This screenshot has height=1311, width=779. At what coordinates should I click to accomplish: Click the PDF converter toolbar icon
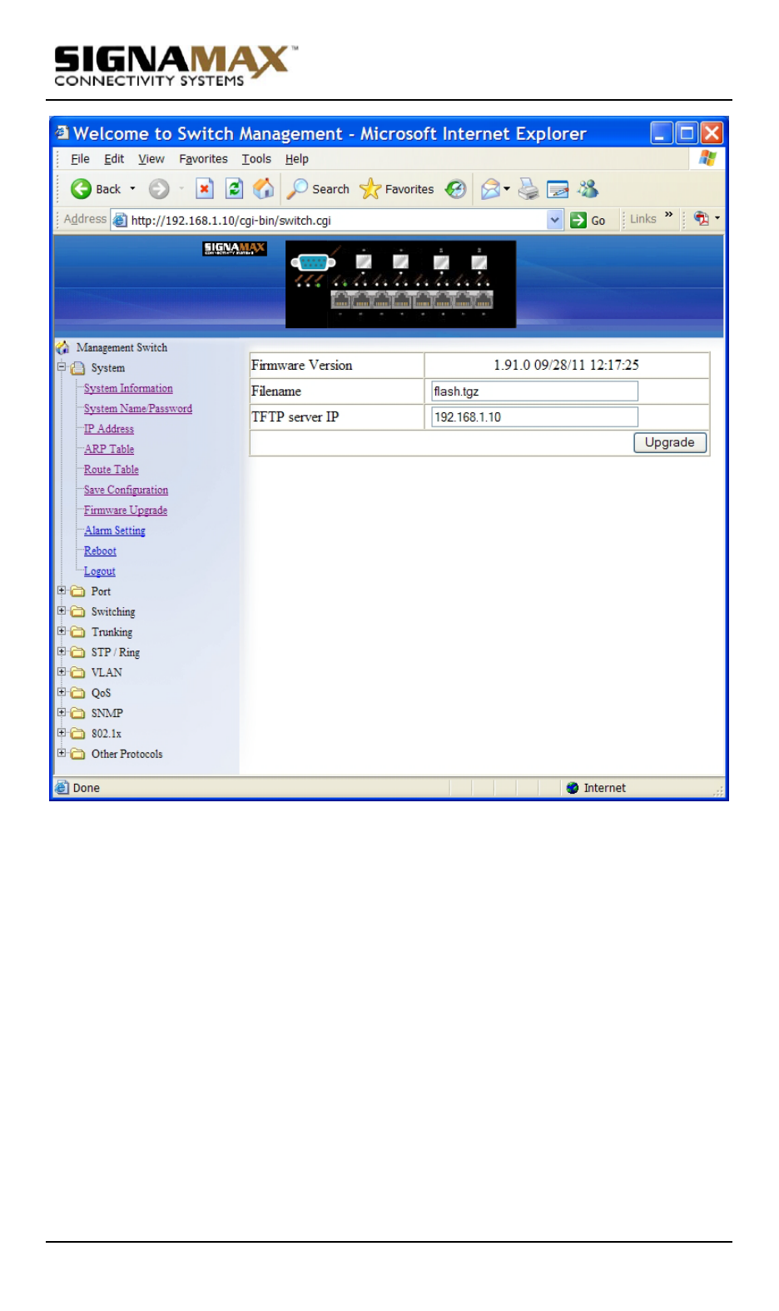(x=702, y=218)
